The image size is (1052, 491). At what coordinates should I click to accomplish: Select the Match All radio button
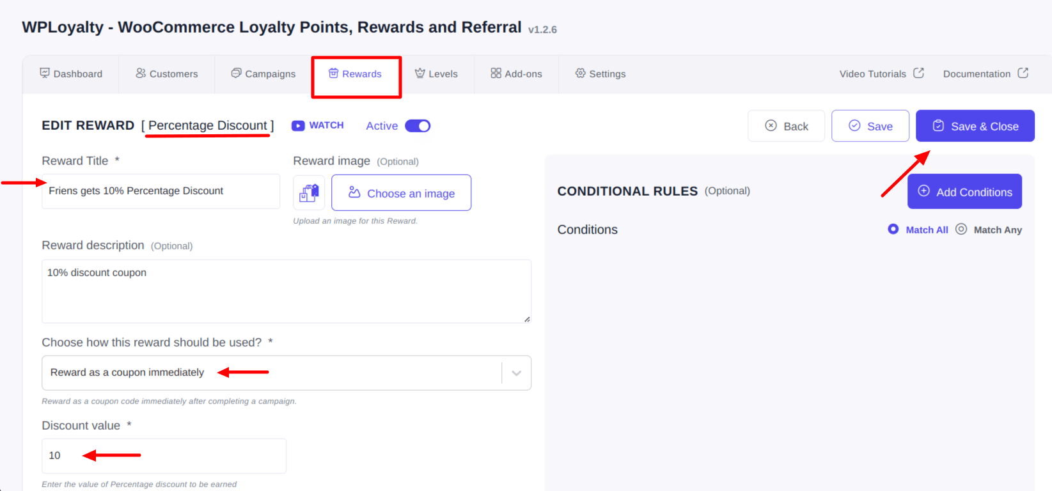coord(893,229)
